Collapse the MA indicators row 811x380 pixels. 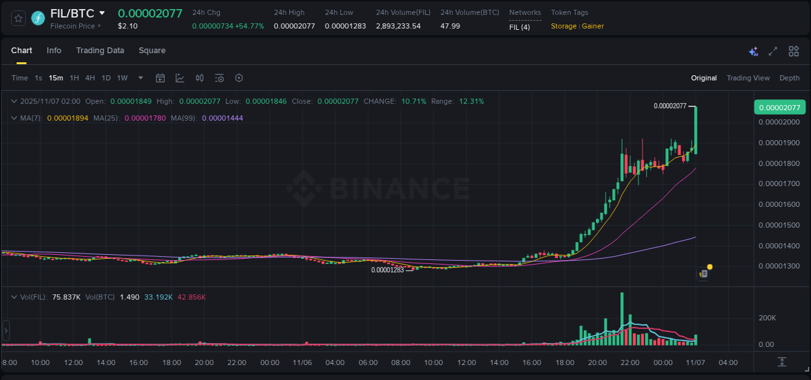click(x=14, y=118)
